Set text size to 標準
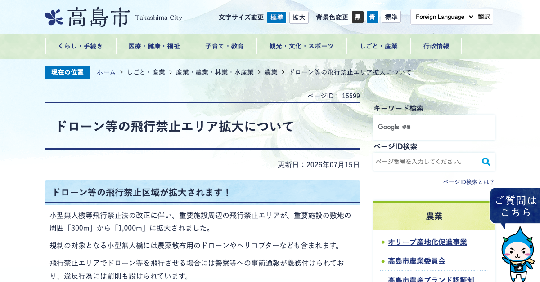 tap(277, 18)
